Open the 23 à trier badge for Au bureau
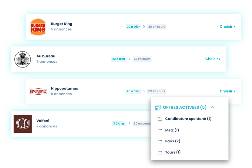The height and width of the screenshot is (168, 252). point(119,59)
